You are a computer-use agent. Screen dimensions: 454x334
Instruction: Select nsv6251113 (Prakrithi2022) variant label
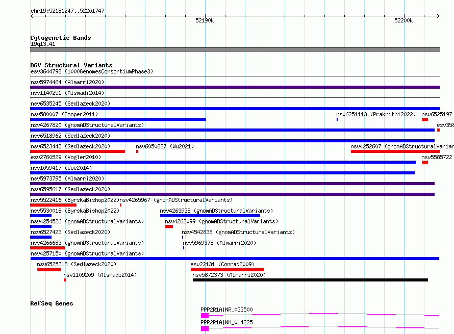pyautogui.click(x=376, y=114)
